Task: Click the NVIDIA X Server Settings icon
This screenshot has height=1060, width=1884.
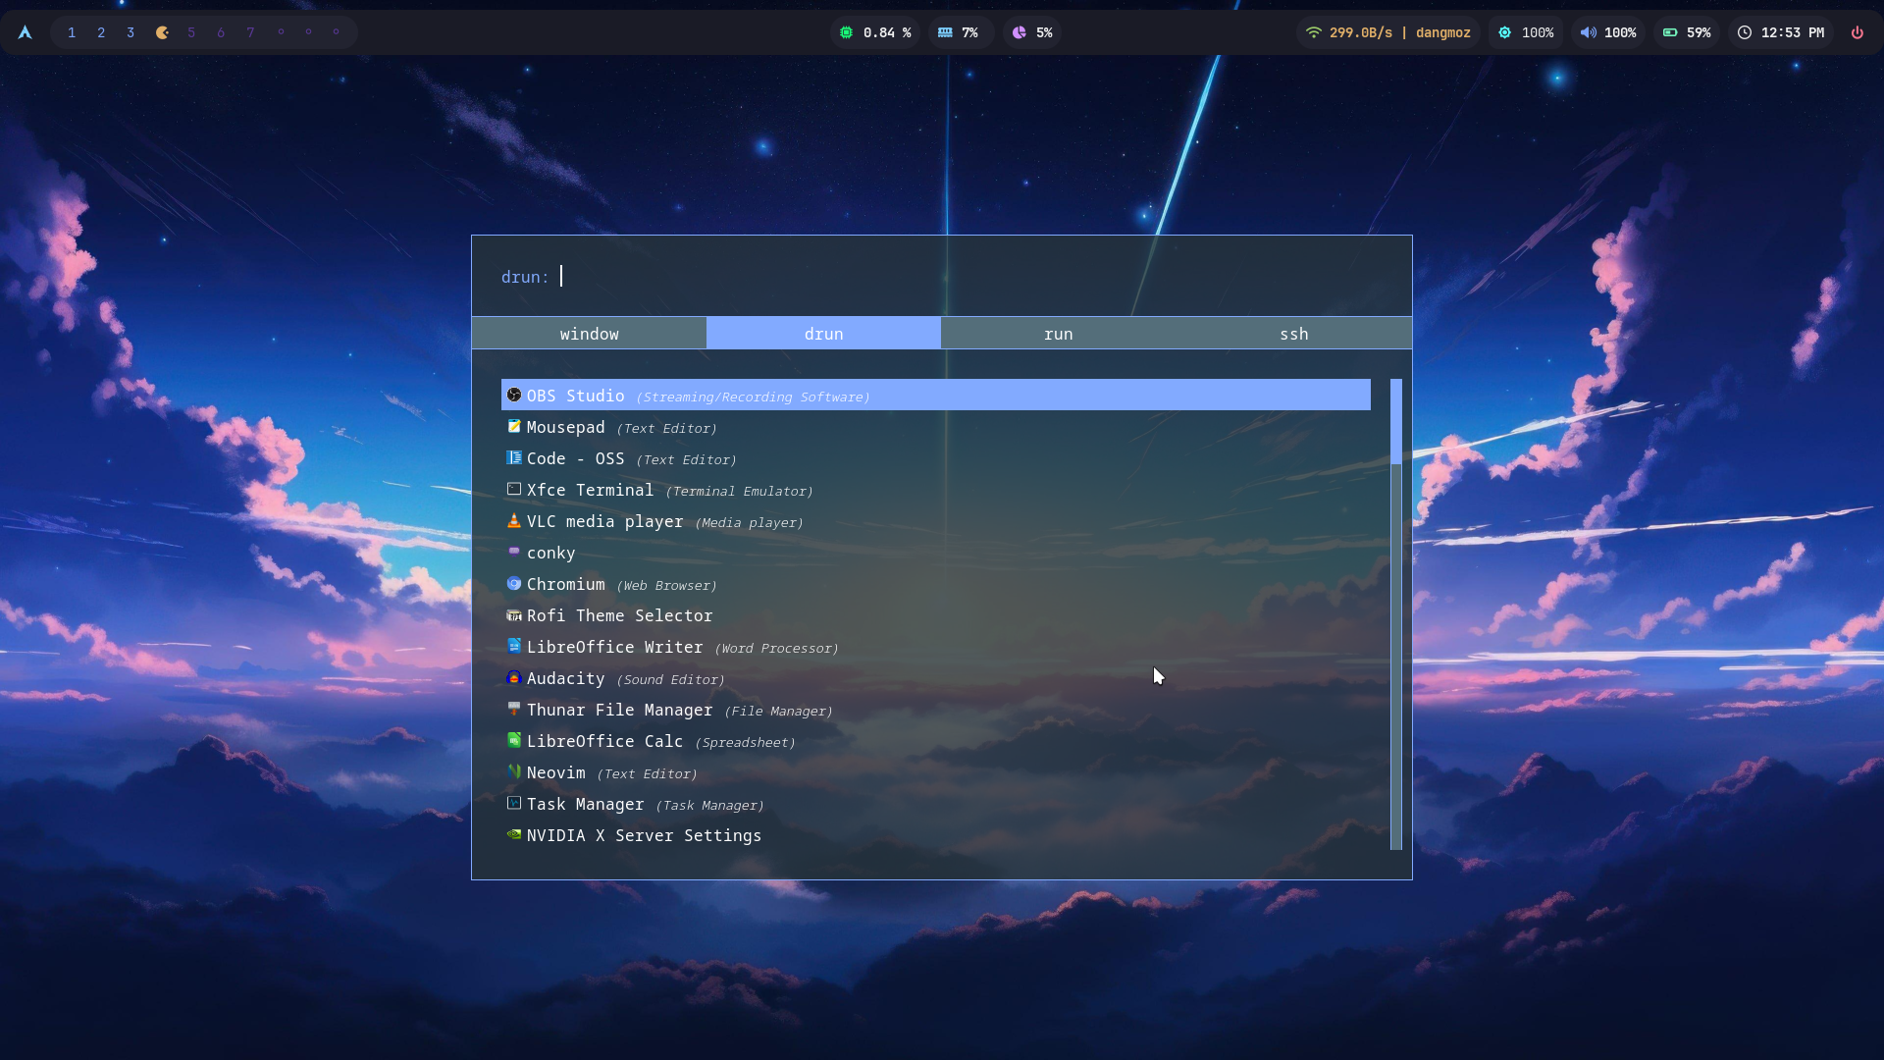Action: 513,835
